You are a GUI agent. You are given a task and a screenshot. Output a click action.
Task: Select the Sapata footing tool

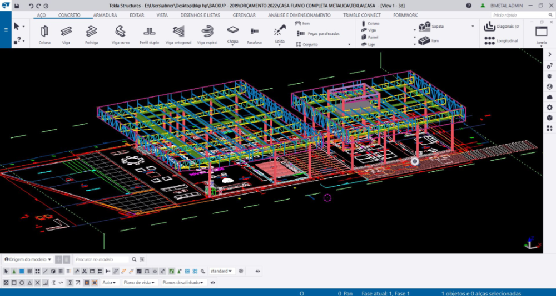[431, 26]
